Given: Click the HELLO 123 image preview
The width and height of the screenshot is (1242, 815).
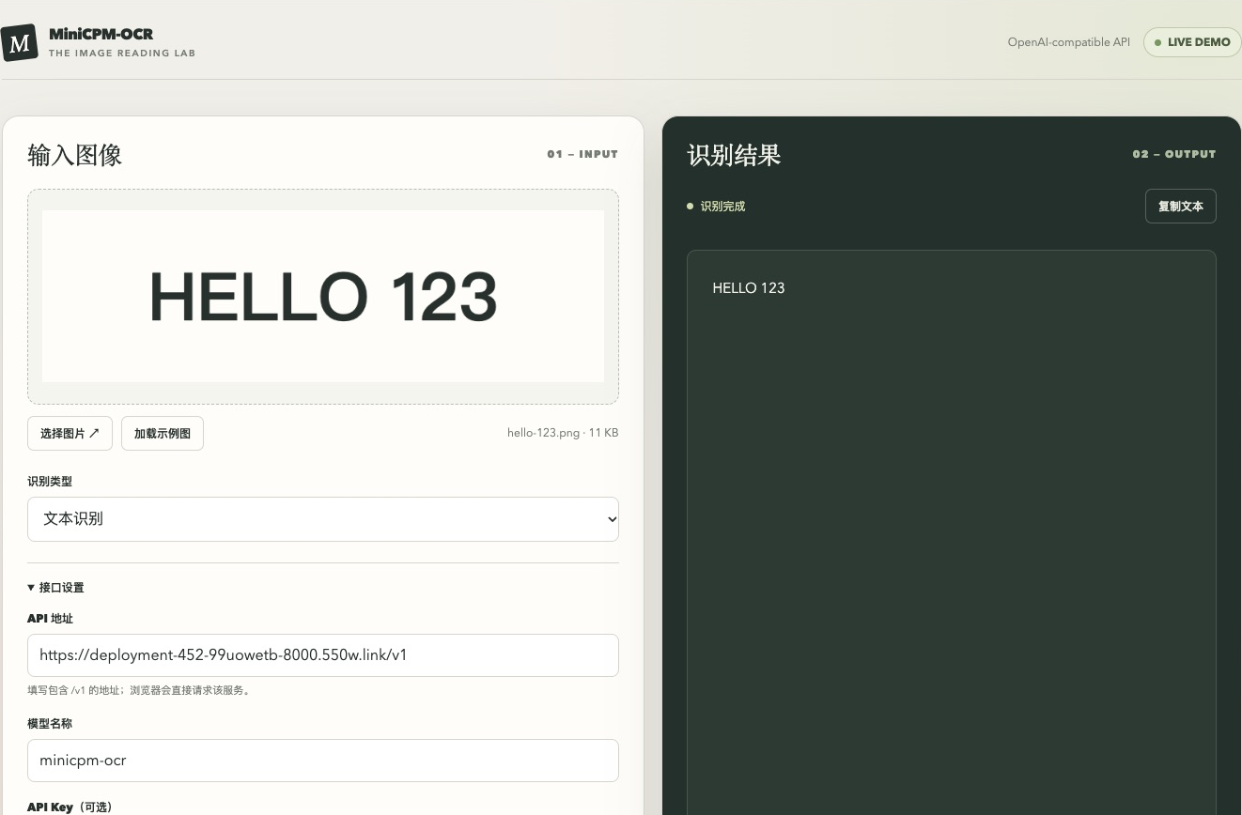Looking at the screenshot, I should click(x=323, y=297).
